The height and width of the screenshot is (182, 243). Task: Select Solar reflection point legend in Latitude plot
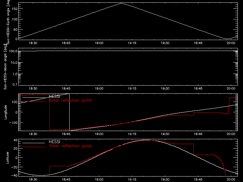(x=70, y=146)
